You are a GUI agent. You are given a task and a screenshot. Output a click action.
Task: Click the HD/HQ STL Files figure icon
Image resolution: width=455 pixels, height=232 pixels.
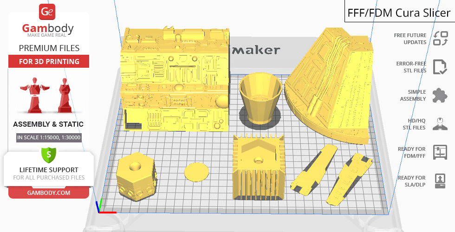pyautogui.click(x=440, y=124)
